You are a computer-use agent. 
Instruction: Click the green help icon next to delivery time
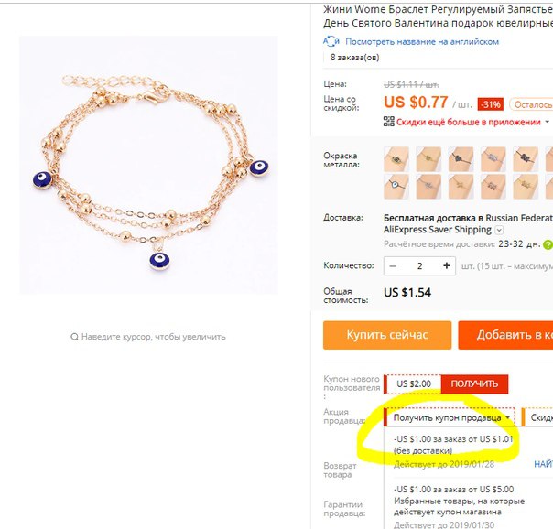click(x=548, y=244)
